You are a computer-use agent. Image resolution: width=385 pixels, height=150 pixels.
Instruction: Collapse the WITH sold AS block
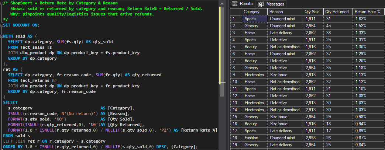(1, 36)
